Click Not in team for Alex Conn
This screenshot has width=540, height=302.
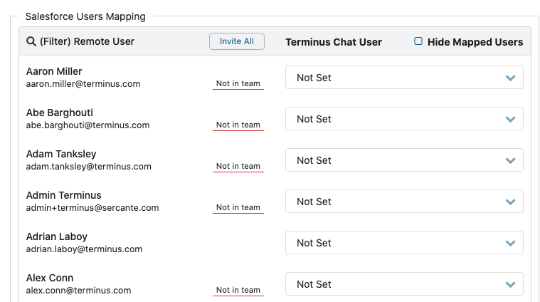click(x=238, y=291)
